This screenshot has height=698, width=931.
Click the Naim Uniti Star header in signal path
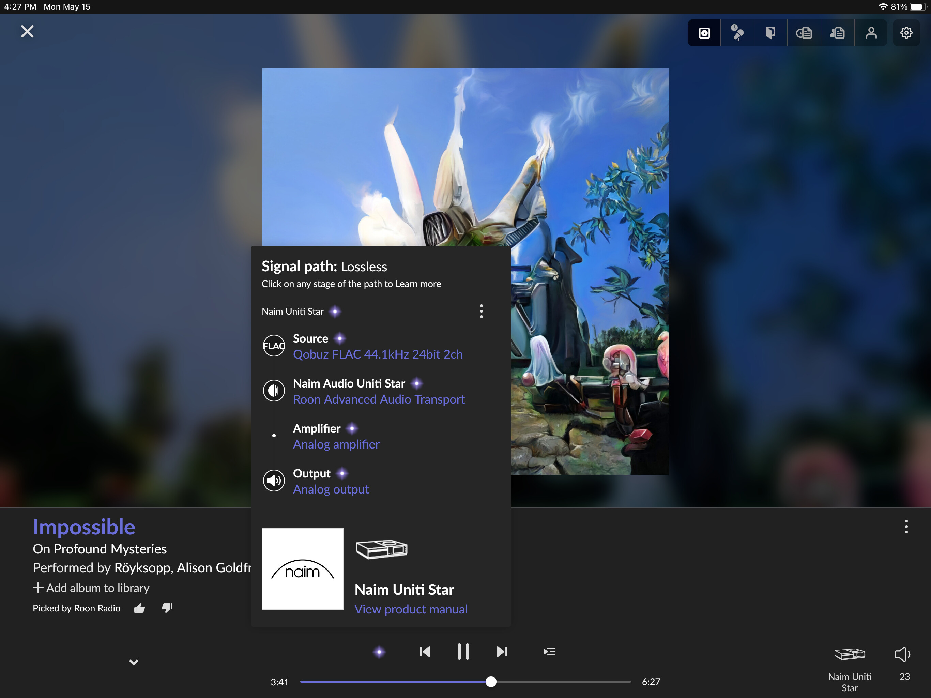(x=292, y=312)
